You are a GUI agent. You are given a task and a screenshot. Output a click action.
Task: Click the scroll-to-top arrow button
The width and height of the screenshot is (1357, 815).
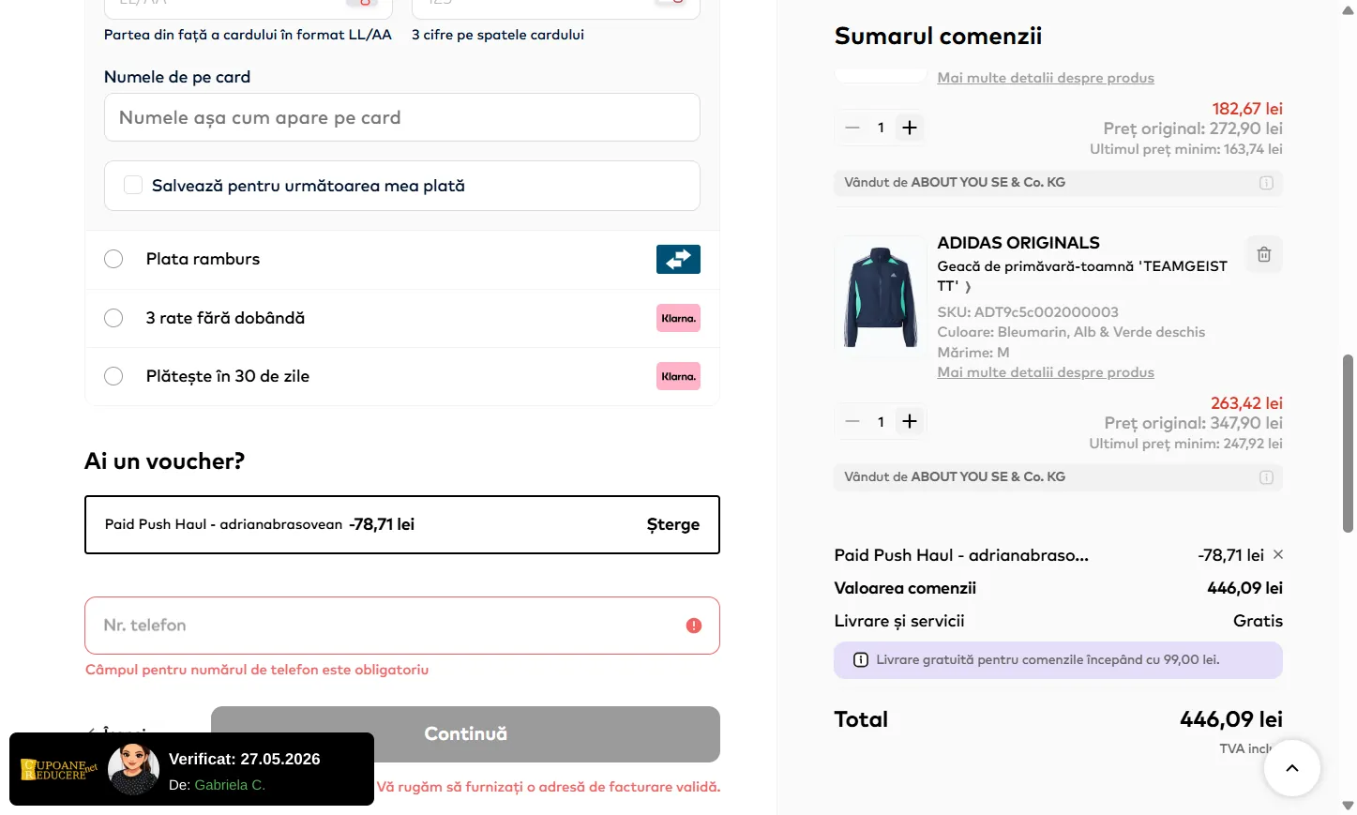pos(1291,768)
